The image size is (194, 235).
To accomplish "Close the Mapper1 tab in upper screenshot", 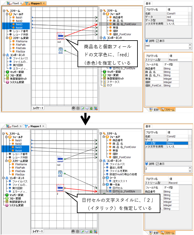I will (x=44, y=3).
